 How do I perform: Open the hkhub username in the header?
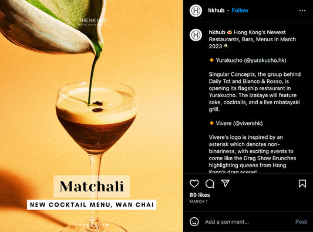point(216,11)
